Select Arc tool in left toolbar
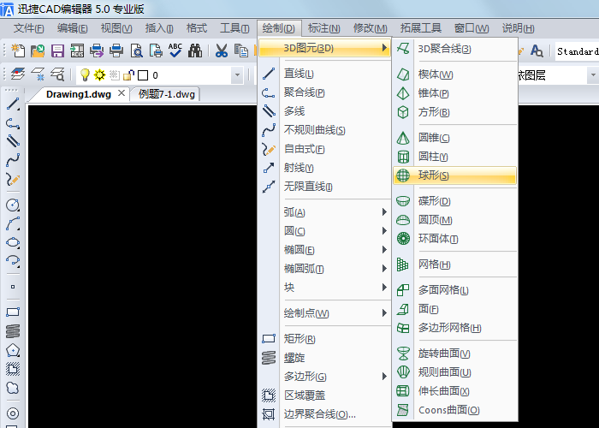The image size is (599, 428). [x=13, y=223]
